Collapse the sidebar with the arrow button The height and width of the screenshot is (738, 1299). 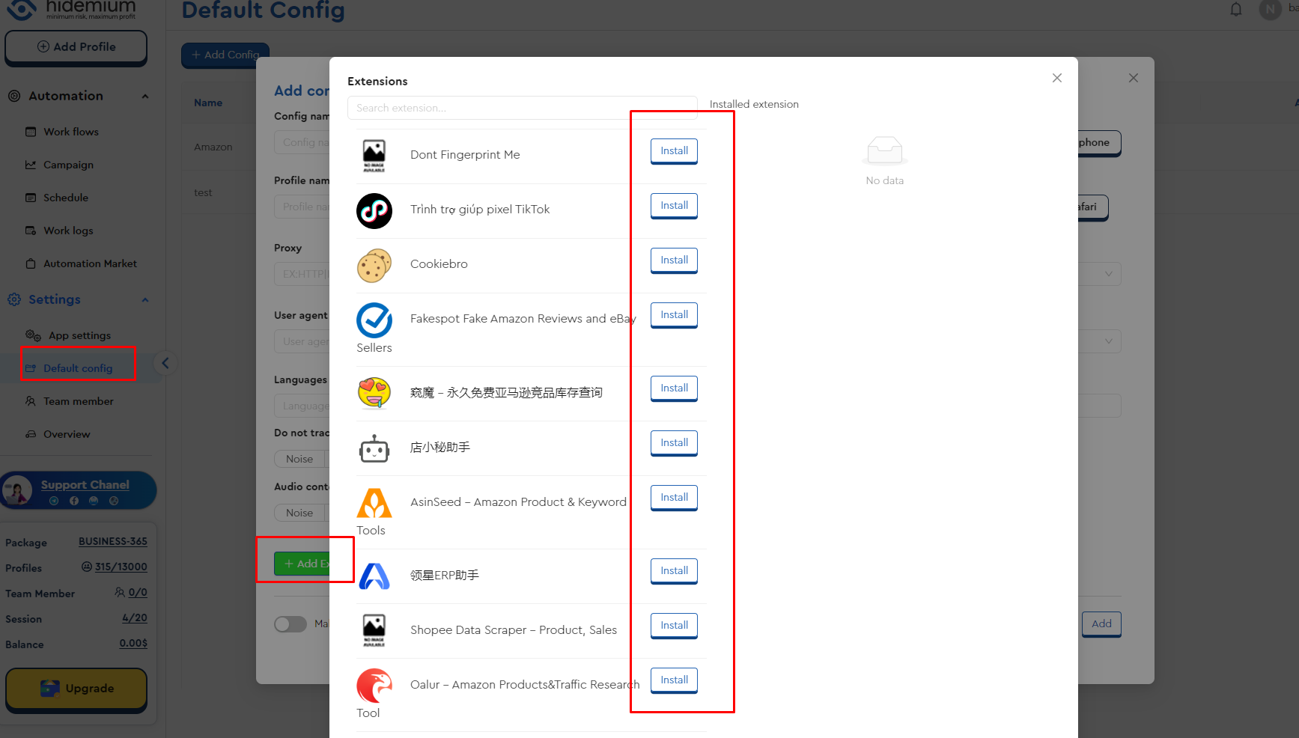(165, 364)
